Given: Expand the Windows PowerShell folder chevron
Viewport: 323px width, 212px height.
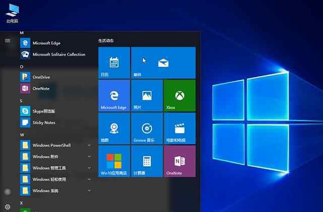Looking at the screenshot, I should (x=89, y=145).
